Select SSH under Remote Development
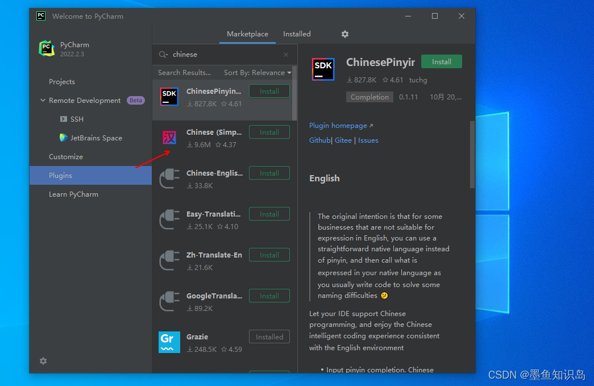 coord(77,119)
